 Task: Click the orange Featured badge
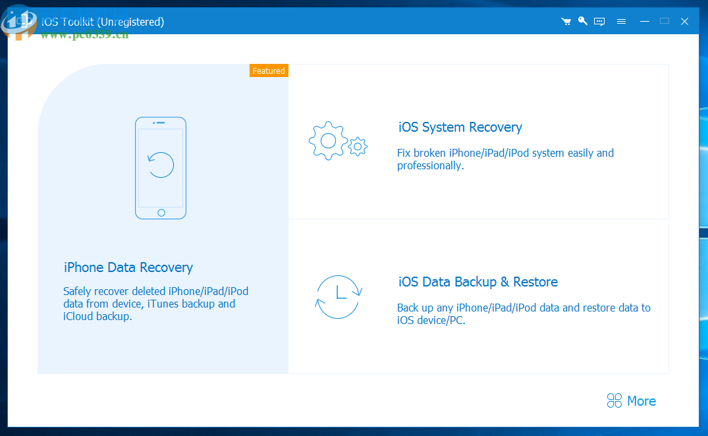click(269, 70)
